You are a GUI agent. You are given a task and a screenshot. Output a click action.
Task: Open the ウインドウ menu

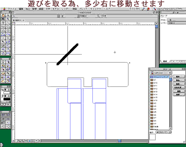[x=96, y=9]
